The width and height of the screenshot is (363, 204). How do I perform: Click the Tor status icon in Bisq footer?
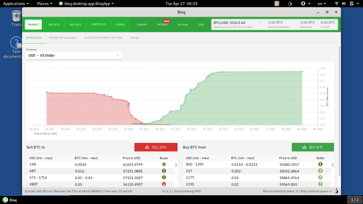pyautogui.click(x=336, y=191)
